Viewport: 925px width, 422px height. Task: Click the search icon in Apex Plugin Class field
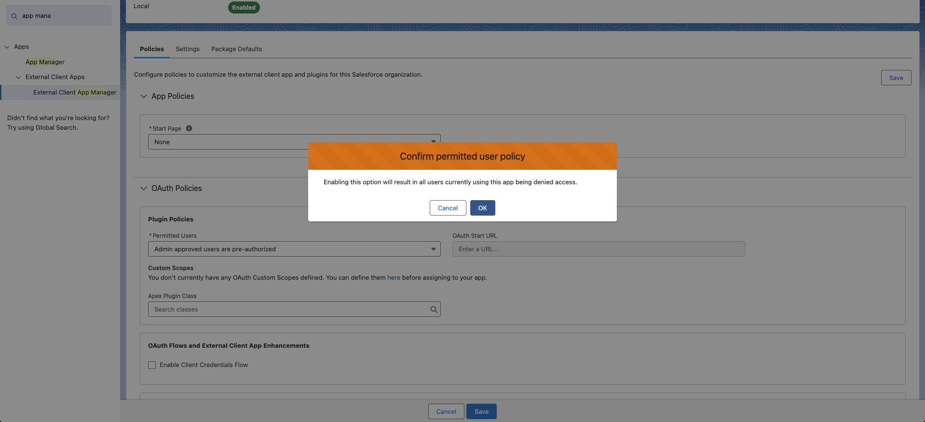[x=433, y=309]
